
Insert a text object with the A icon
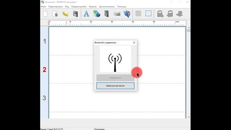coord(86,14)
